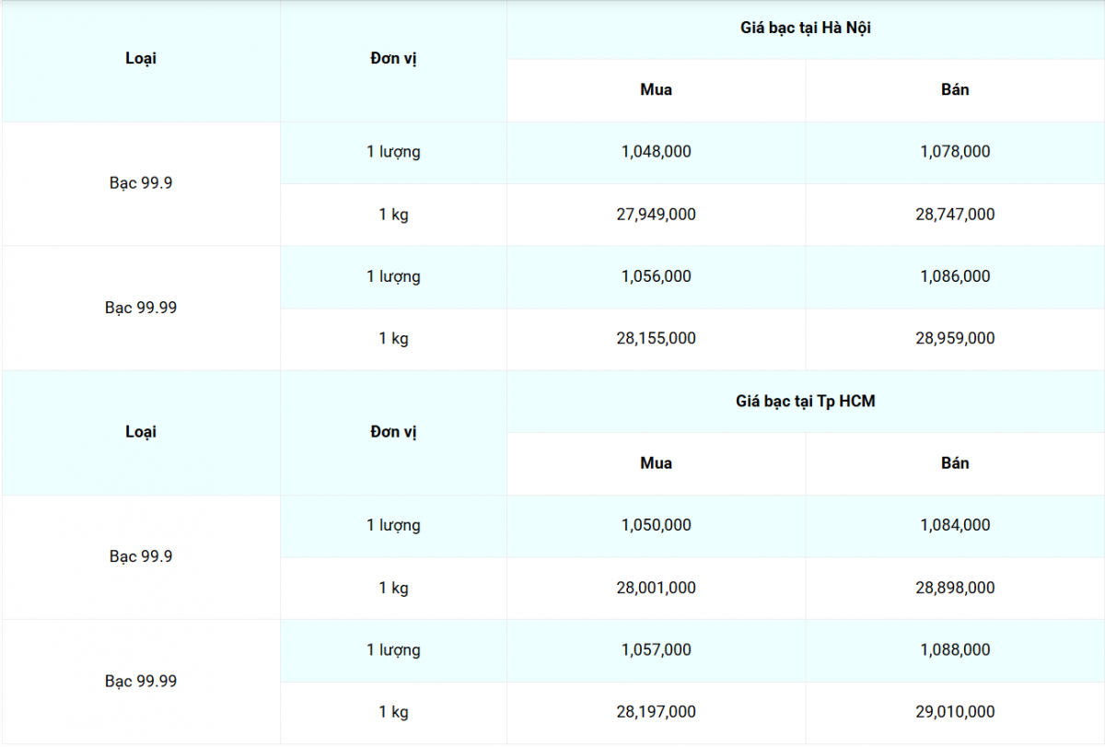Select the 28,747,000 price cell

[955, 215]
